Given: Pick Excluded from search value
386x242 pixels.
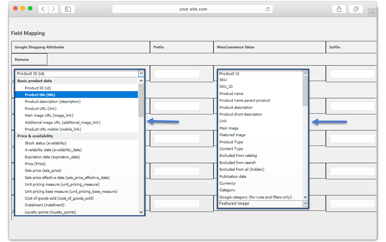Looking at the screenshot, I should coord(237,163).
